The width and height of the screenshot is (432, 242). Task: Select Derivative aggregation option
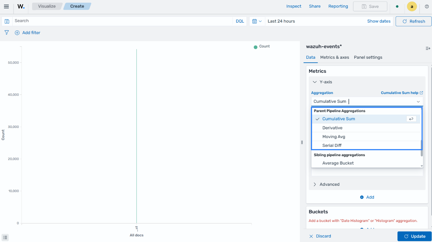[x=367, y=128]
